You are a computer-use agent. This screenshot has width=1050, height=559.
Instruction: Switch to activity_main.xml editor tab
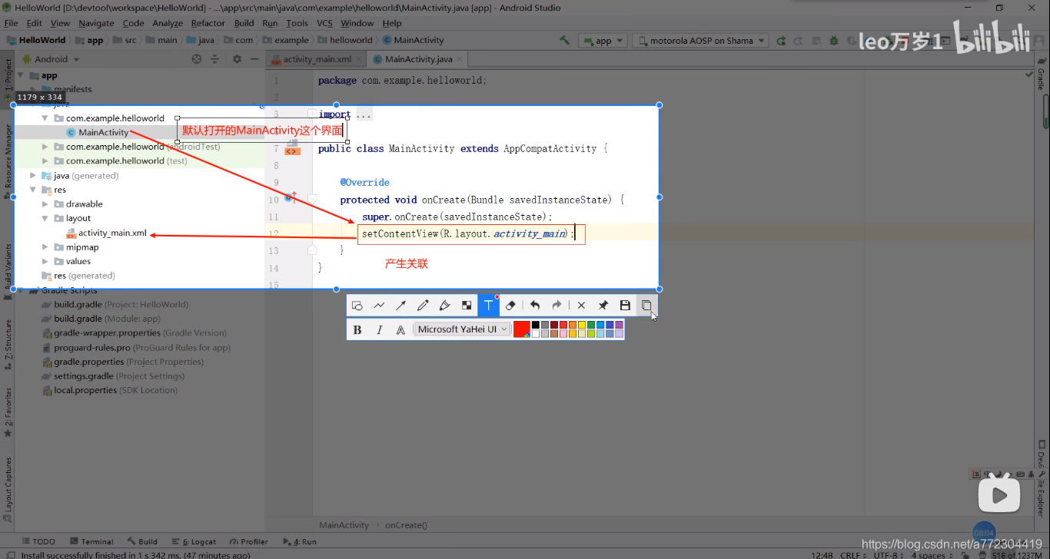click(317, 59)
